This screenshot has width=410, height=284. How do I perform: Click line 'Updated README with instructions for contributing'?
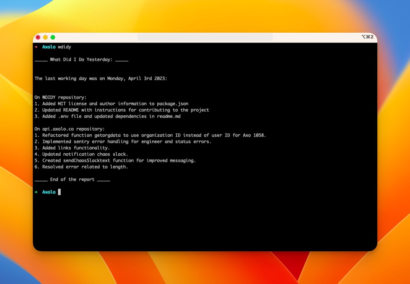(x=122, y=110)
